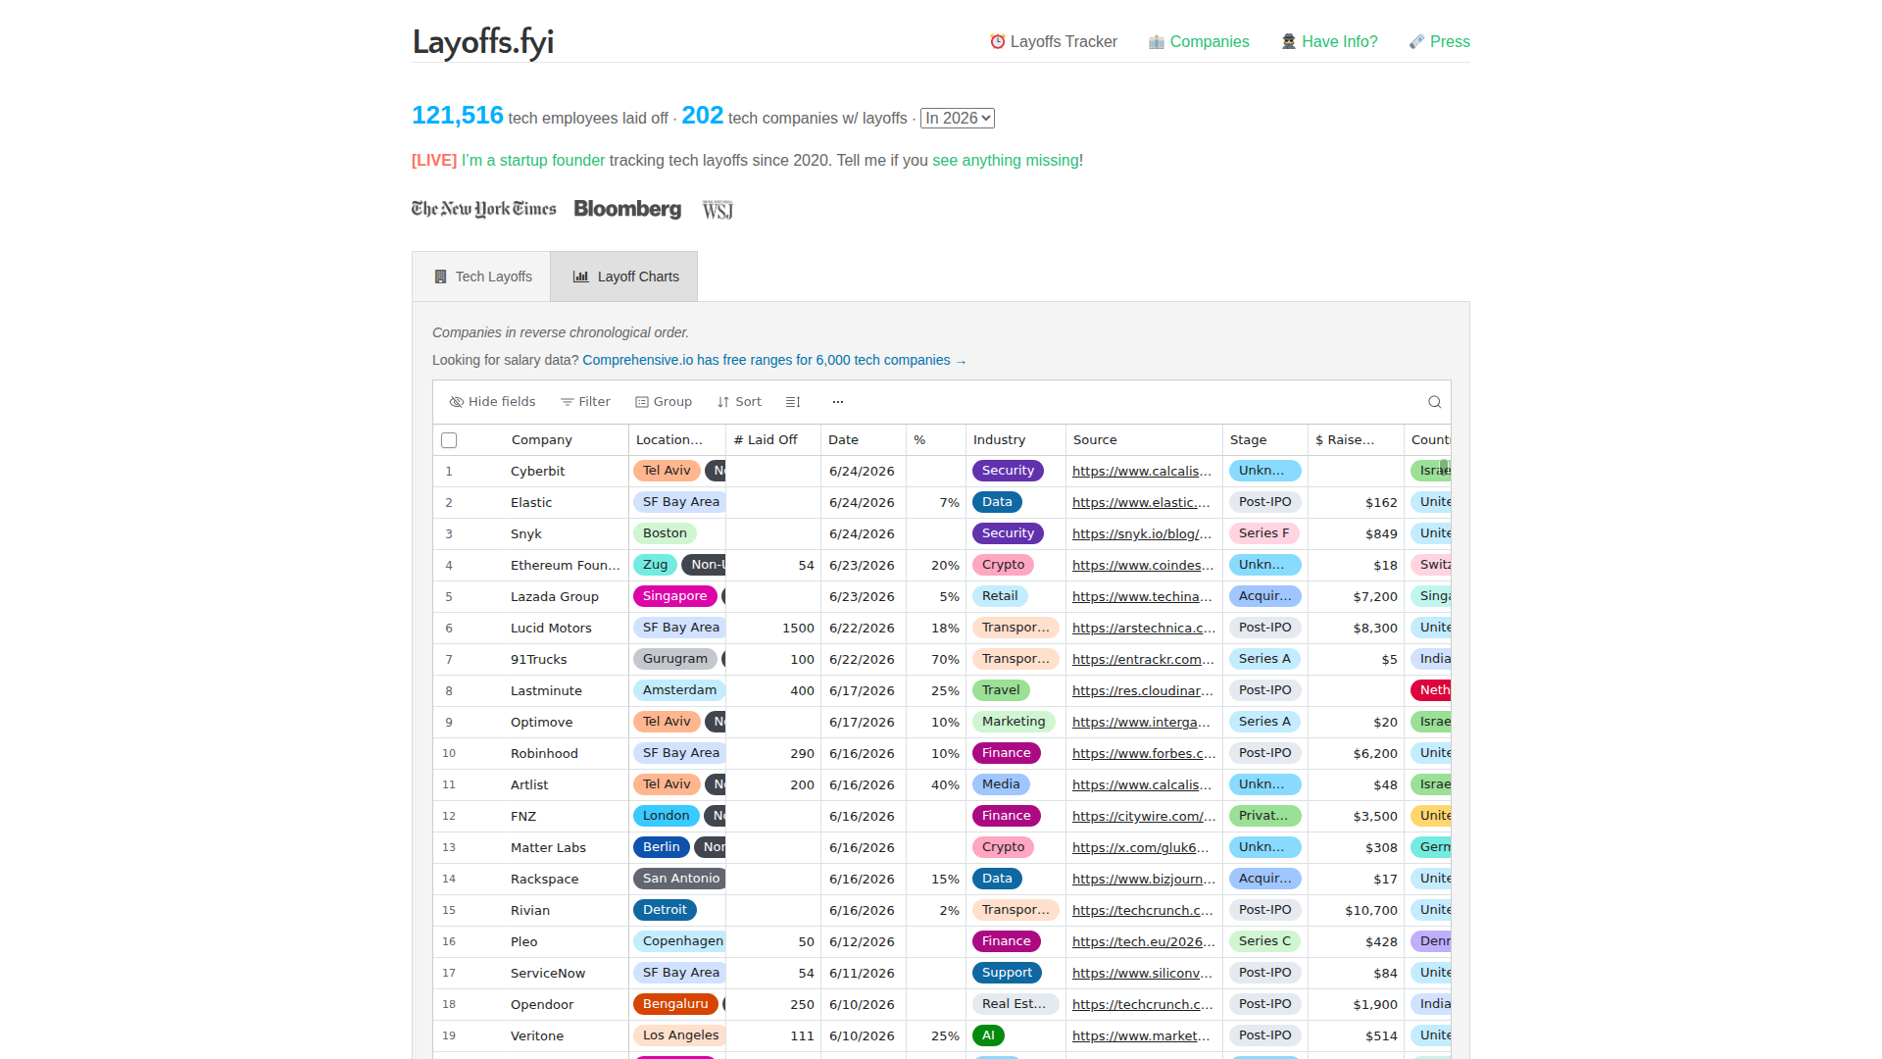Click the Stage column header
Image resolution: width=1882 pixels, height=1059 pixels.
(1264, 440)
